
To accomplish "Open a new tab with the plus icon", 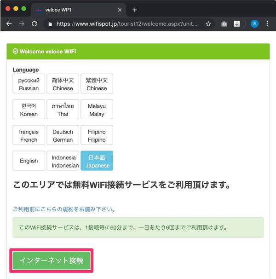I will (135, 10).
